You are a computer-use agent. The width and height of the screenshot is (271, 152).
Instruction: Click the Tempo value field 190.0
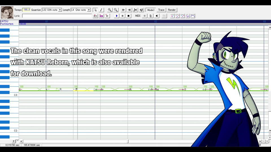pyautogui.click(x=27, y=10)
